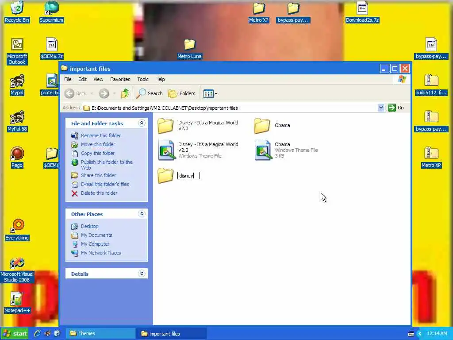Click the important files taskbar button
The image size is (453, 340).
click(x=172, y=333)
